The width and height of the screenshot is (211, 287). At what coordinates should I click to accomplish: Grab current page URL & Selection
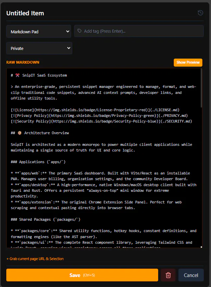coord(35,259)
